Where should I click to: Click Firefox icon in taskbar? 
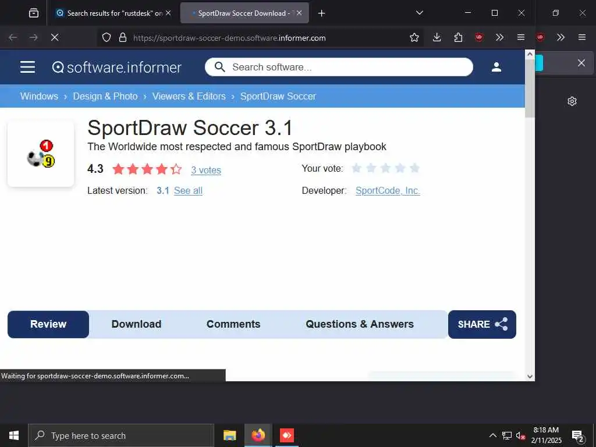pyautogui.click(x=258, y=435)
